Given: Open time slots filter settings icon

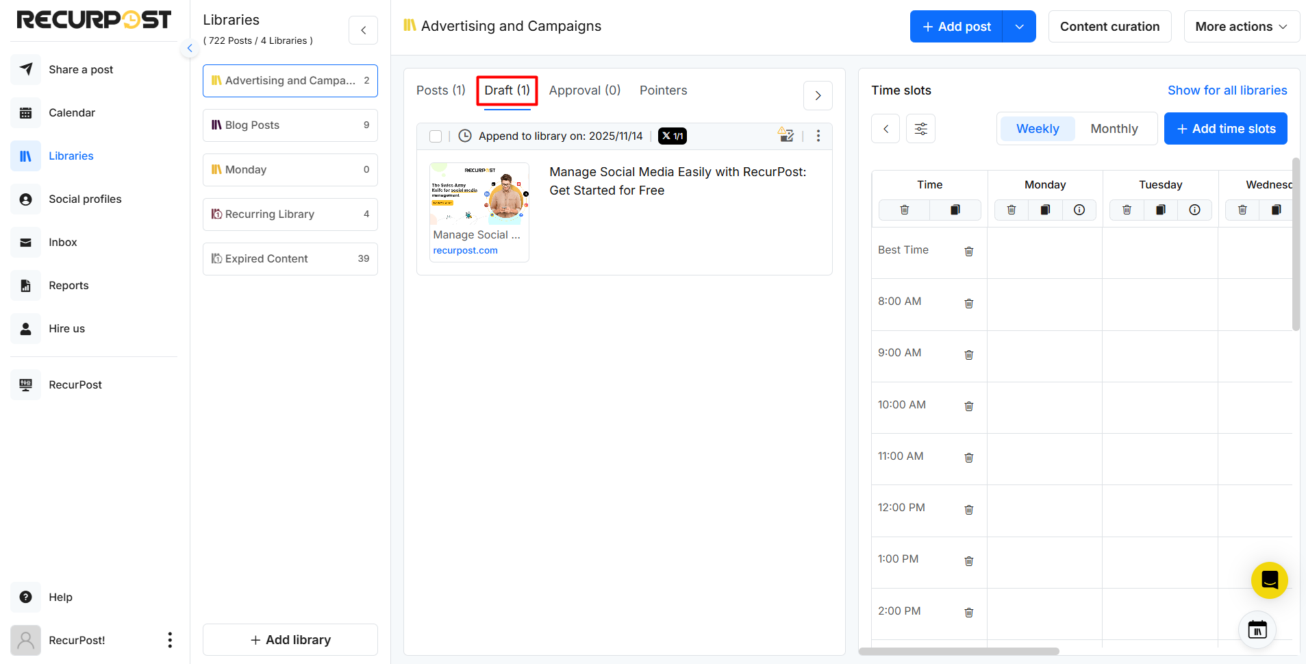Looking at the screenshot, I should click(x=920, y=129).
